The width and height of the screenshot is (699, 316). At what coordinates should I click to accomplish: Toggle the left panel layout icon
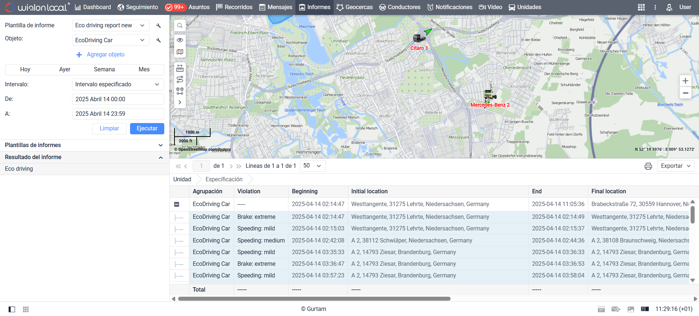(x=12, y=309)
